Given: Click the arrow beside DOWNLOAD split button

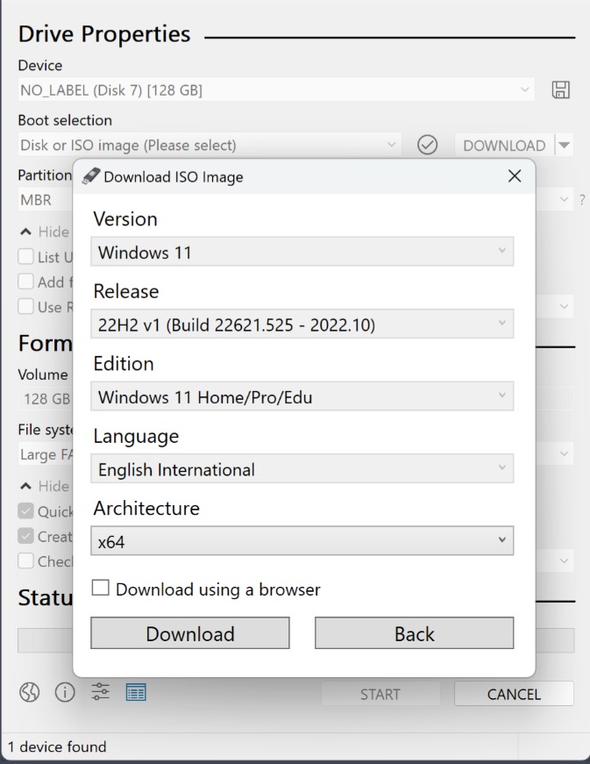Looking at the screenshot, I should [x=565, y=145].
